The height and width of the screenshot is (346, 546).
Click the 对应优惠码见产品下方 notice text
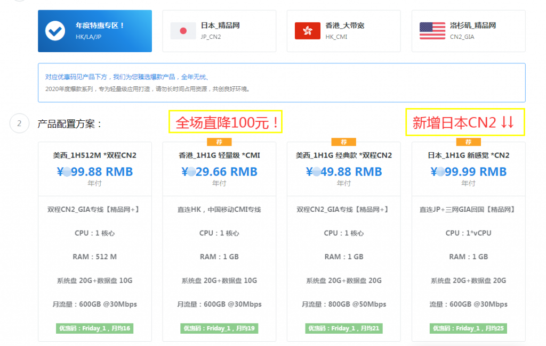(127, 77)
